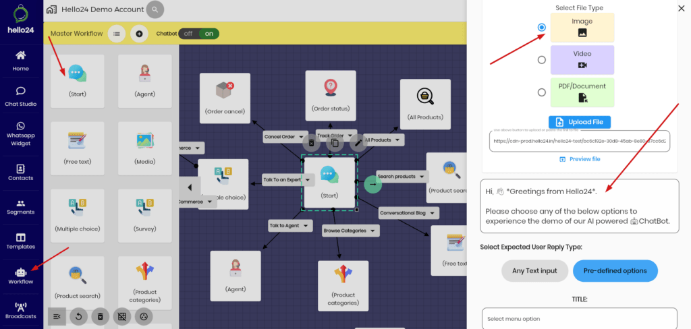The height and width of the screenshot is (329, 691).
Task: Open the workflow list icon next to Master Workflow
Action: (116, 34)
